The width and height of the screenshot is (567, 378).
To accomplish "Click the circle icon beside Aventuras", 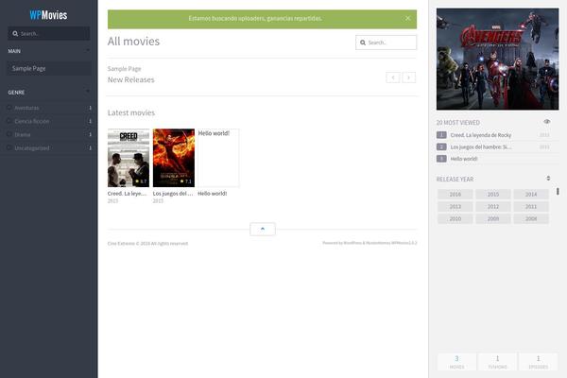I will click(x=9, y=108).
